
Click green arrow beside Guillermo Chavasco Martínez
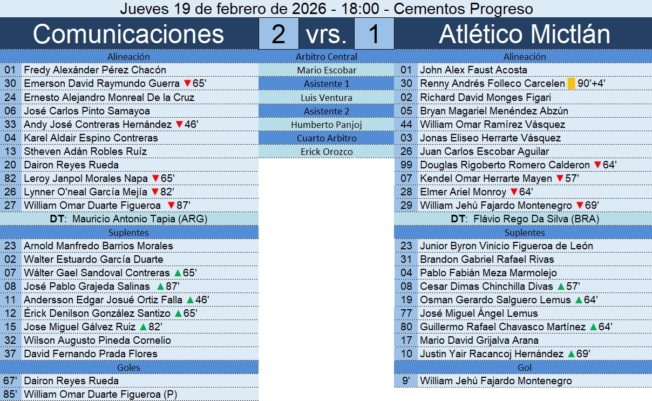click(x=593, y=327)
